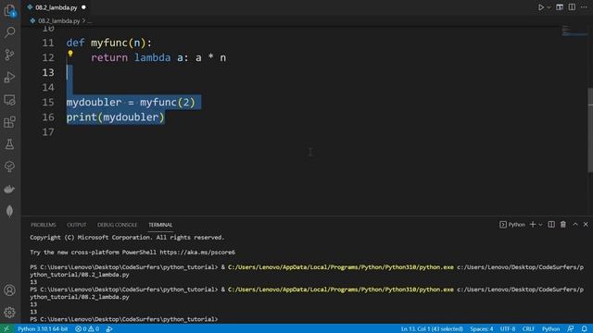Click 'mydoubler' on line 15

coord(94,102)
